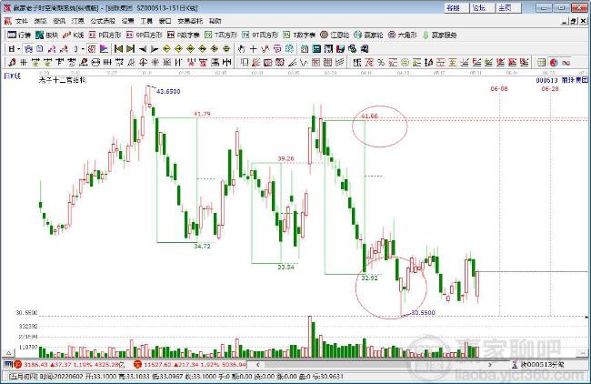Open the 工具 menu
This screenshot has width=591, height=384.
(146, 21)
